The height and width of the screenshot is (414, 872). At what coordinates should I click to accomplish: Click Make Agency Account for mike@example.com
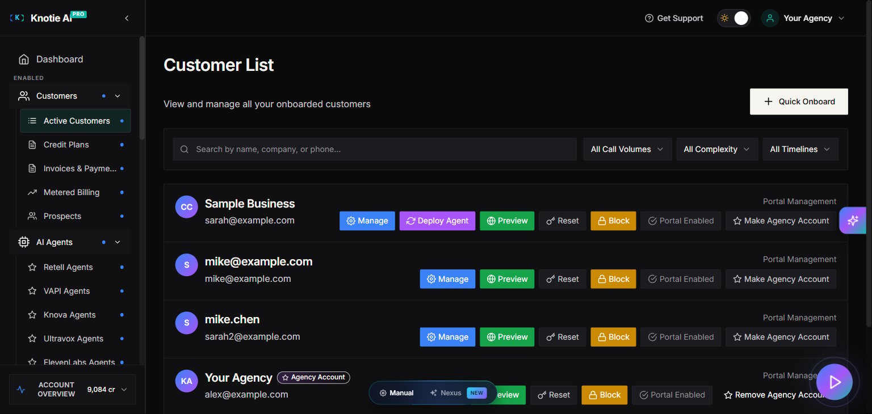(x=781, y=279)
